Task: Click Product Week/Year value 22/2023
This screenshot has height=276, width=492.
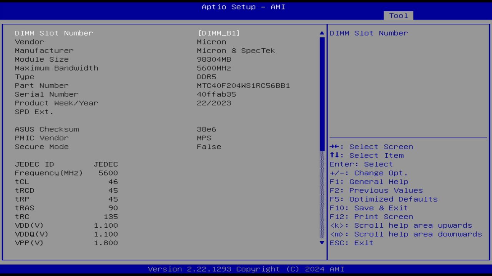Action: coord(214,103)
